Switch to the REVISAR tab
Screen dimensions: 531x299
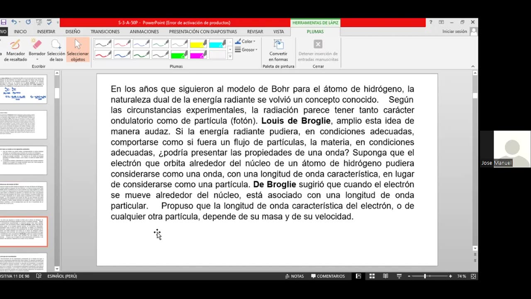point(255,32)
